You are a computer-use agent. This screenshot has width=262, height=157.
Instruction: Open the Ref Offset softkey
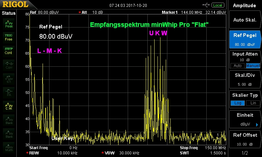coord(245,139)
